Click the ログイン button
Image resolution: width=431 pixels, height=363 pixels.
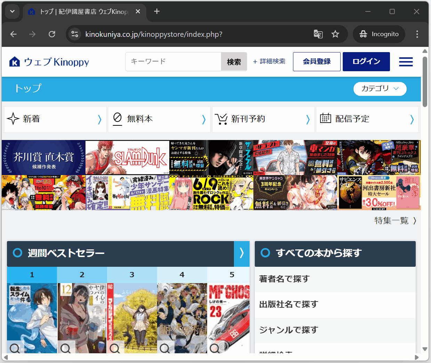click(x=366, y=61)
